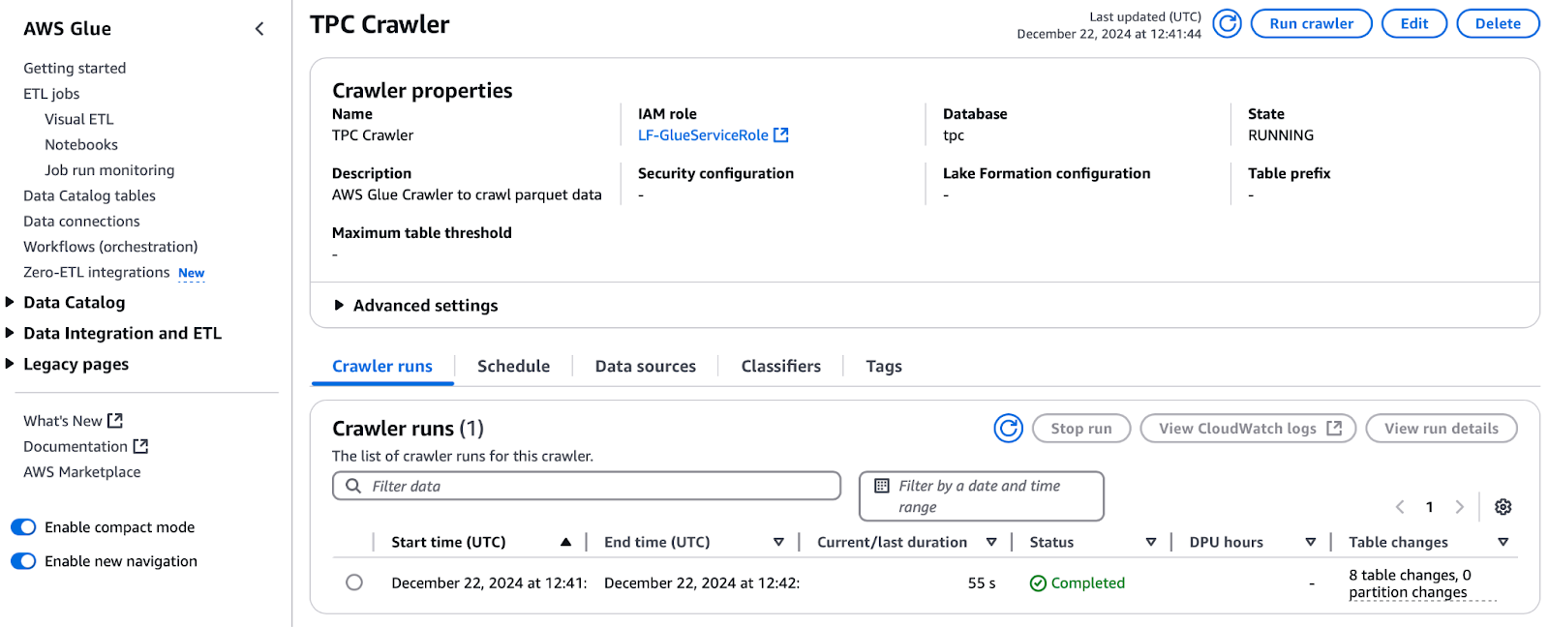The image size is (1549, 627).
Task: Open the Classifiers tab
Action: point(781,367)
